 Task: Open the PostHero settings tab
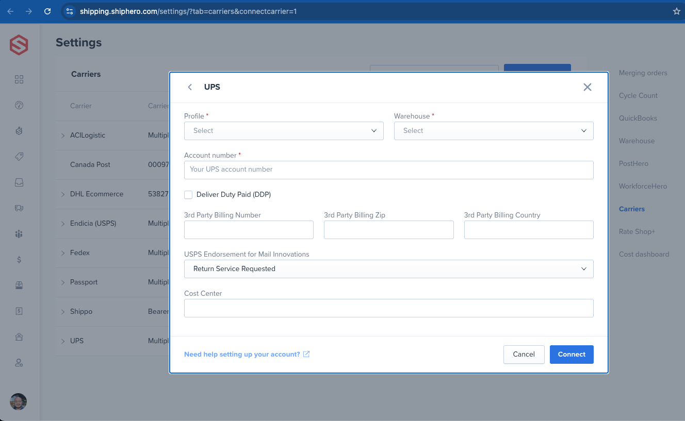pos(633,163)
